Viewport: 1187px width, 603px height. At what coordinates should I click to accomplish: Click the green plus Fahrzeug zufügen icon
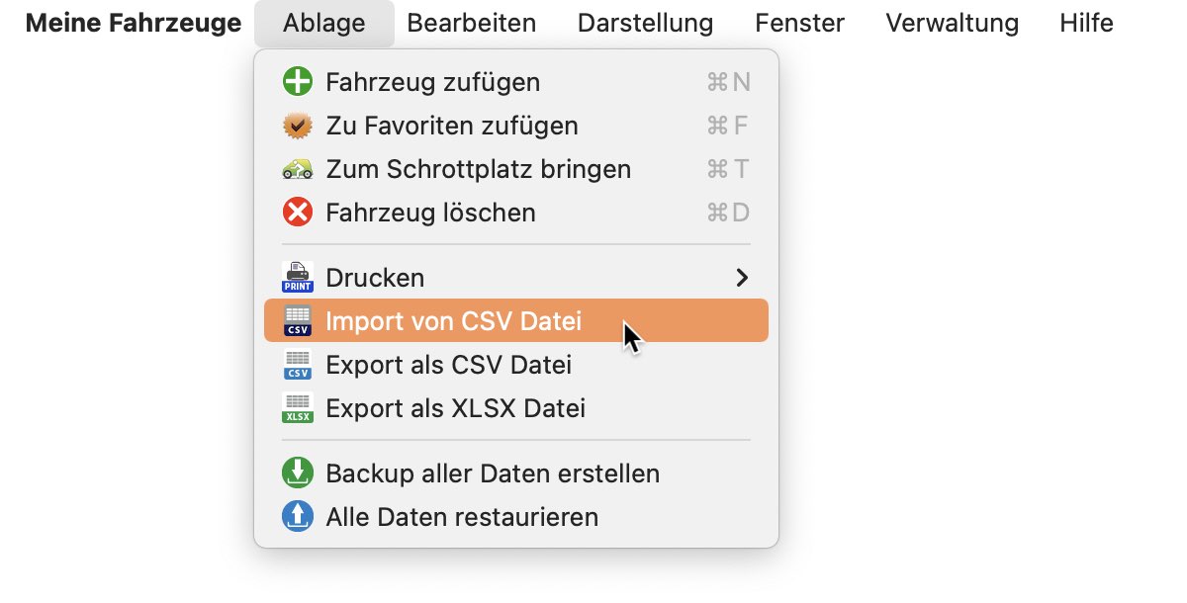(298, 82)
